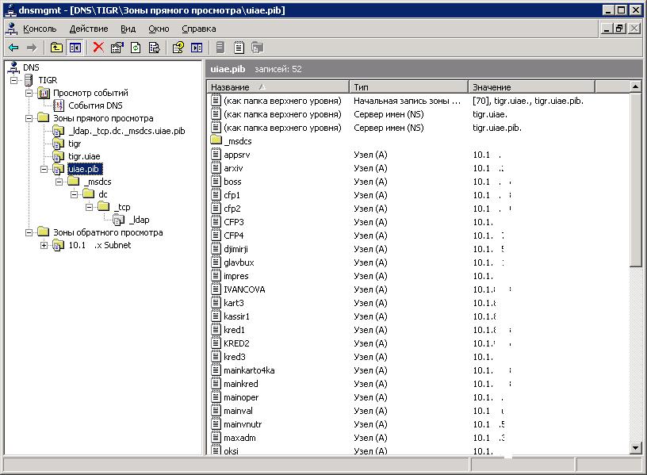The image size is (647, 475).
Task: Click the Up one level toolbar icon
Action: [x=57, y=48]
